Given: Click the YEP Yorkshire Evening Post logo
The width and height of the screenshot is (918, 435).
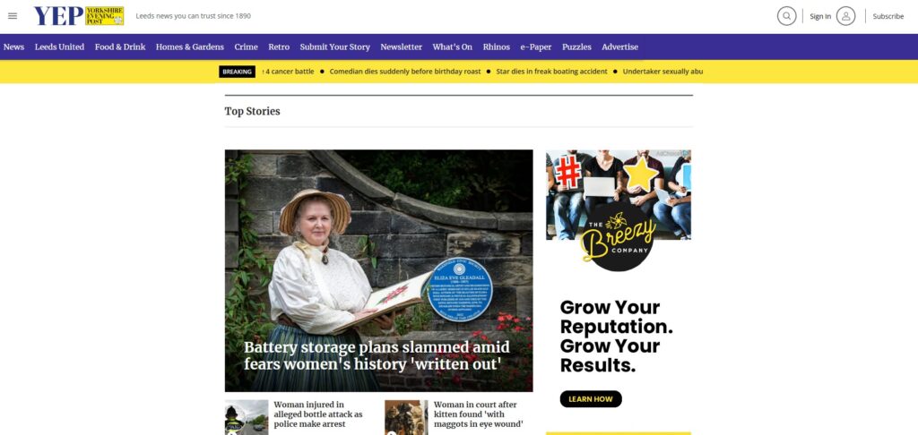Looking at the screenshot, I should coord(79,16).
